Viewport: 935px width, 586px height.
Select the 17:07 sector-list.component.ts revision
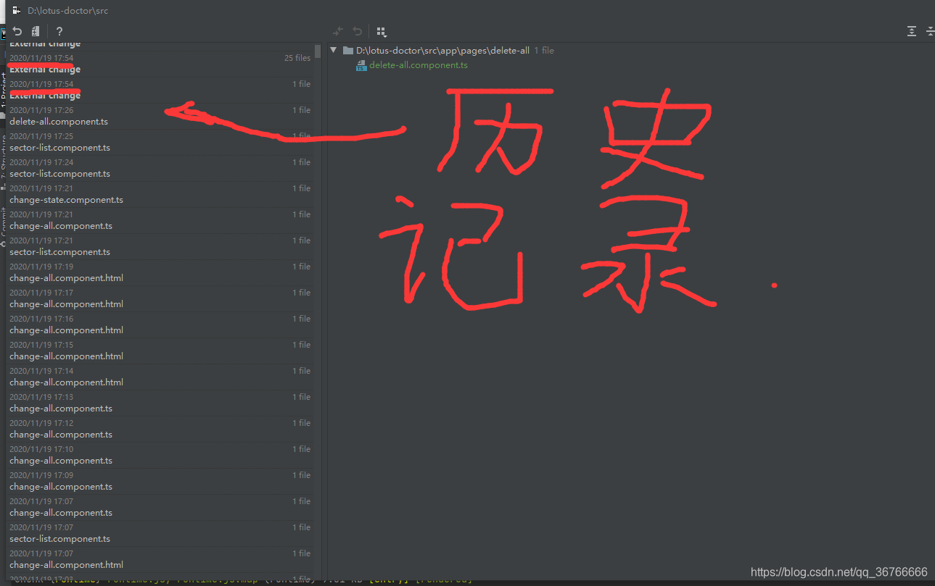click(x=160, y=533)
